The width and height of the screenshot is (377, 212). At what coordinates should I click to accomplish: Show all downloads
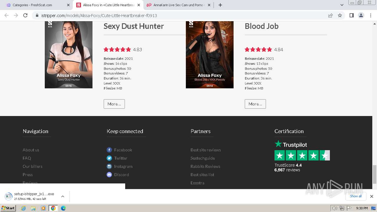[x=355, y=196]
